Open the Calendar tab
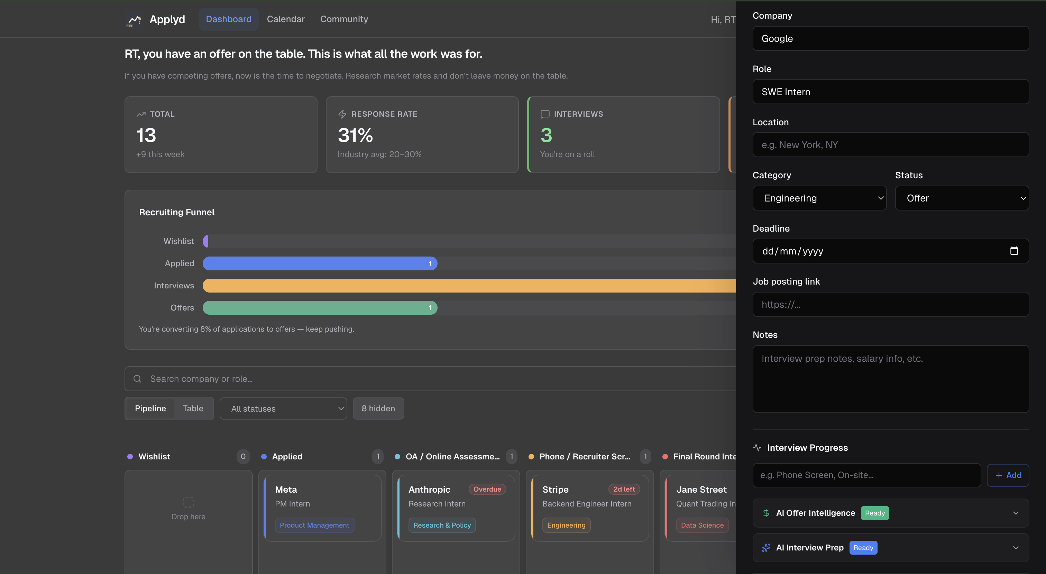 click(285, 19)
